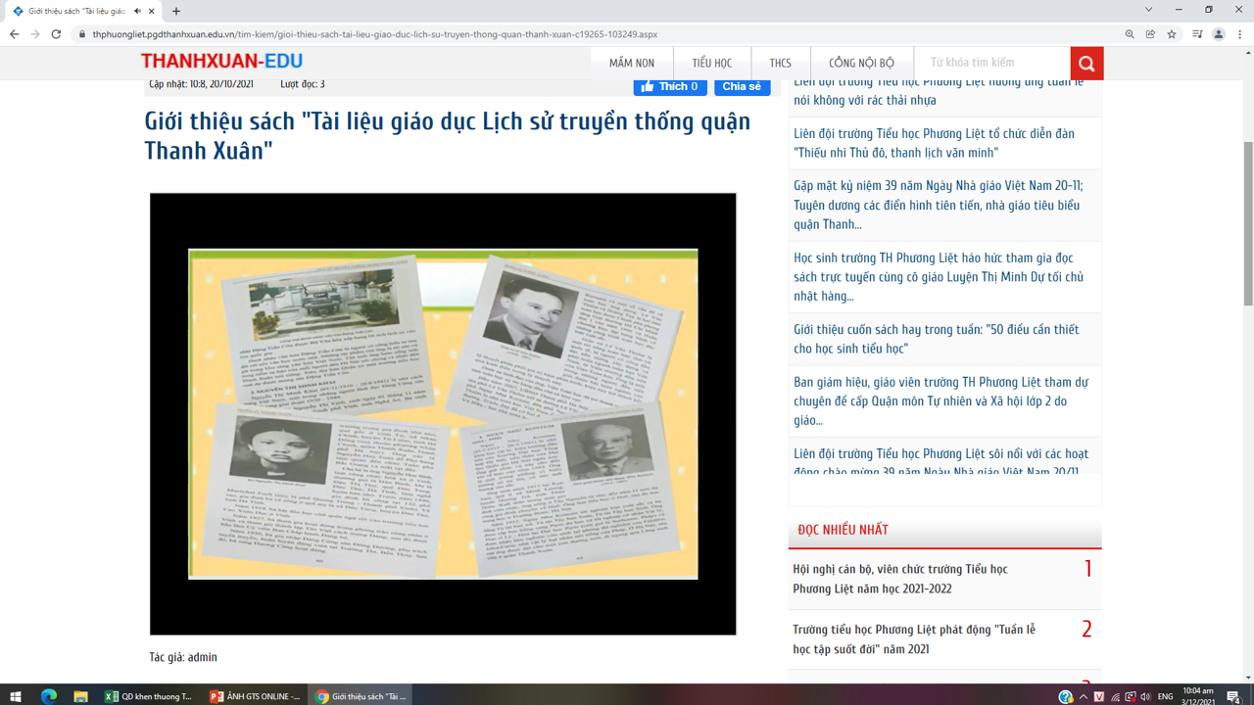Launch Microsoft Edge from the taskbar
The height and width of the screenshot is (705, 1254).
(48, 696)
